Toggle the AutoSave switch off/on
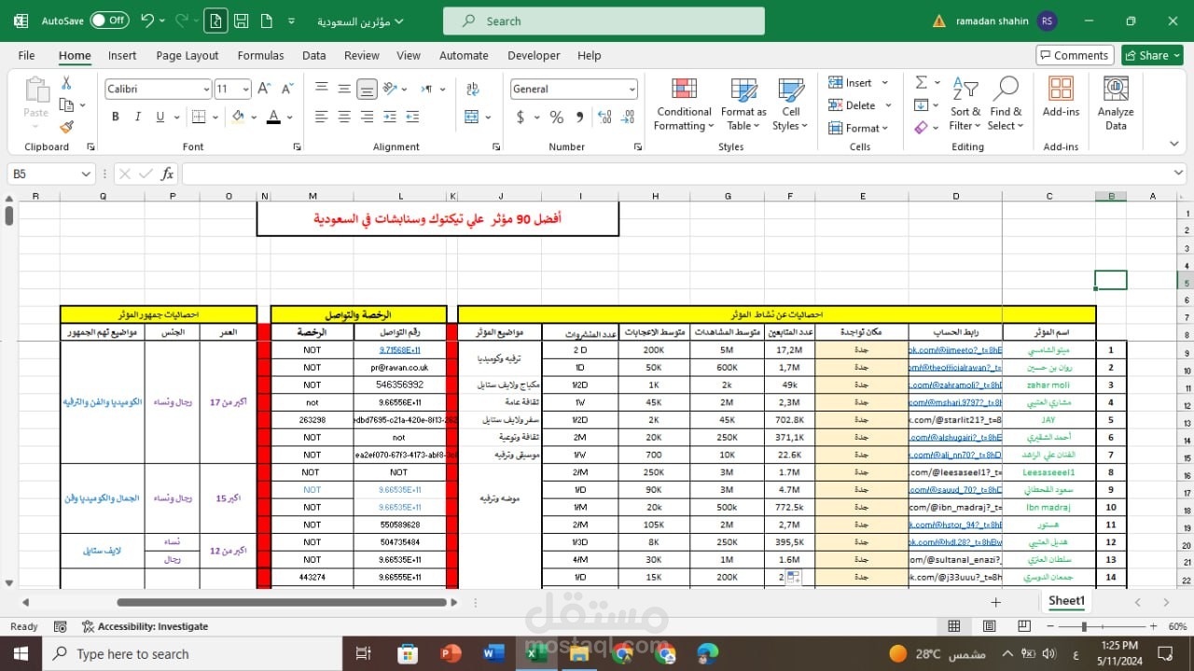Screen dimensions: 1194x671 coord(109,20)
